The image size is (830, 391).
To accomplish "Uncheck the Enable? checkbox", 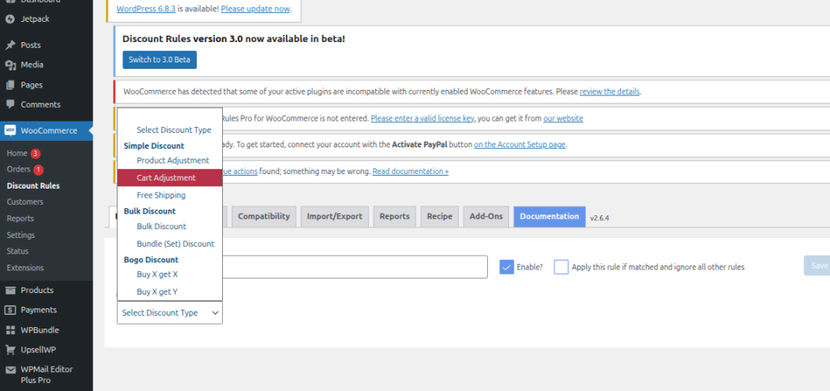I will point(507,267).
